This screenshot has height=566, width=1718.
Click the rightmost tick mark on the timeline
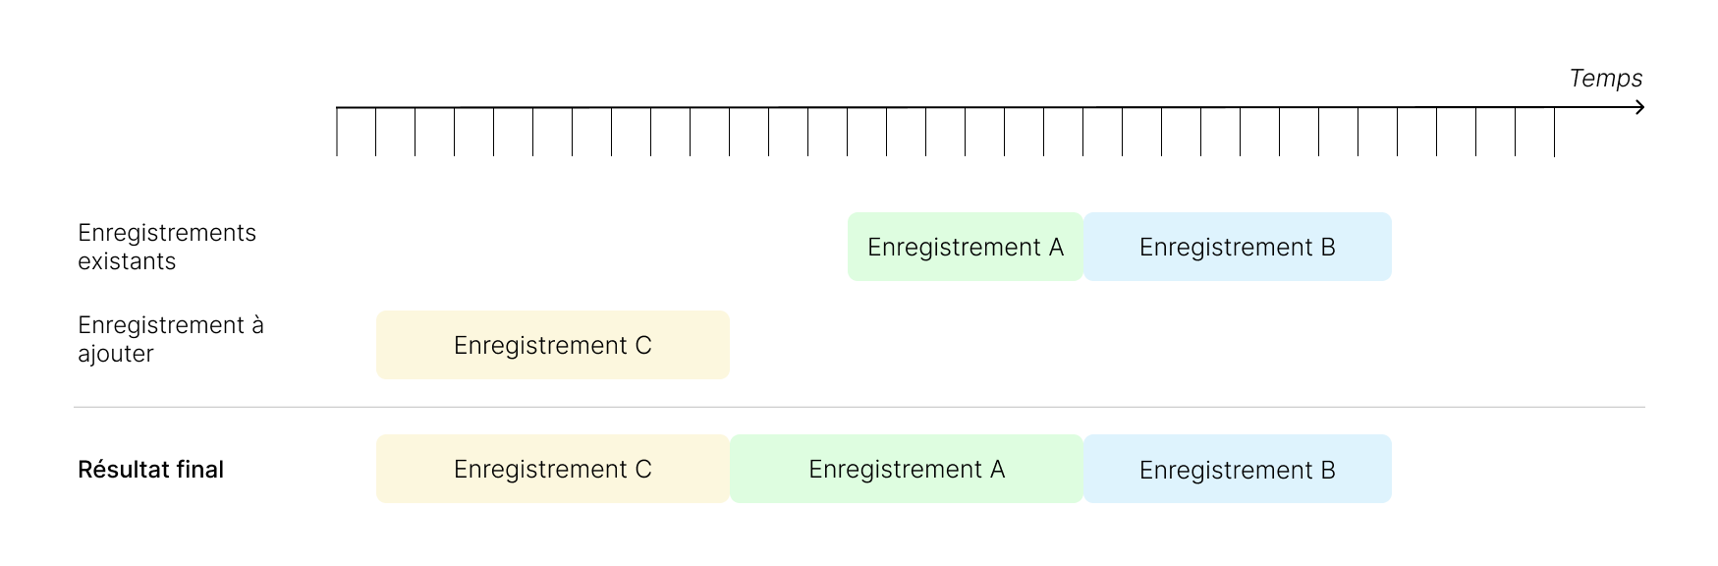click(x=1554, y=132)
